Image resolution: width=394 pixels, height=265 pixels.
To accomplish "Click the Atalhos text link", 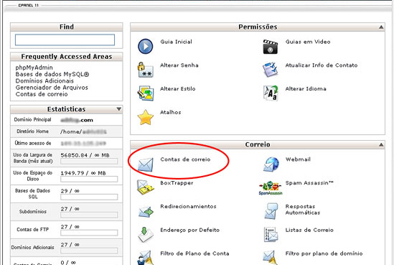I will point(170,112).
